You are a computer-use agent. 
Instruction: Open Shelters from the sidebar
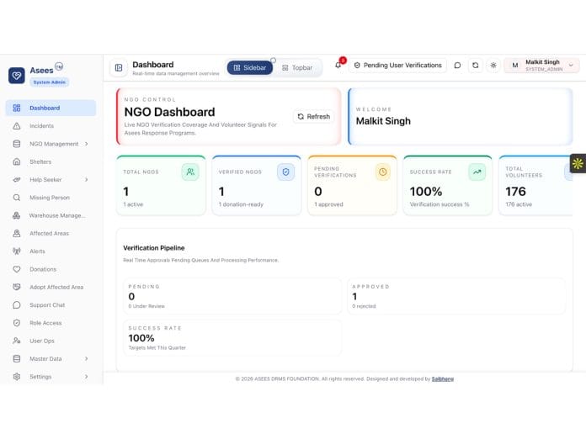[x=51, y=161]
